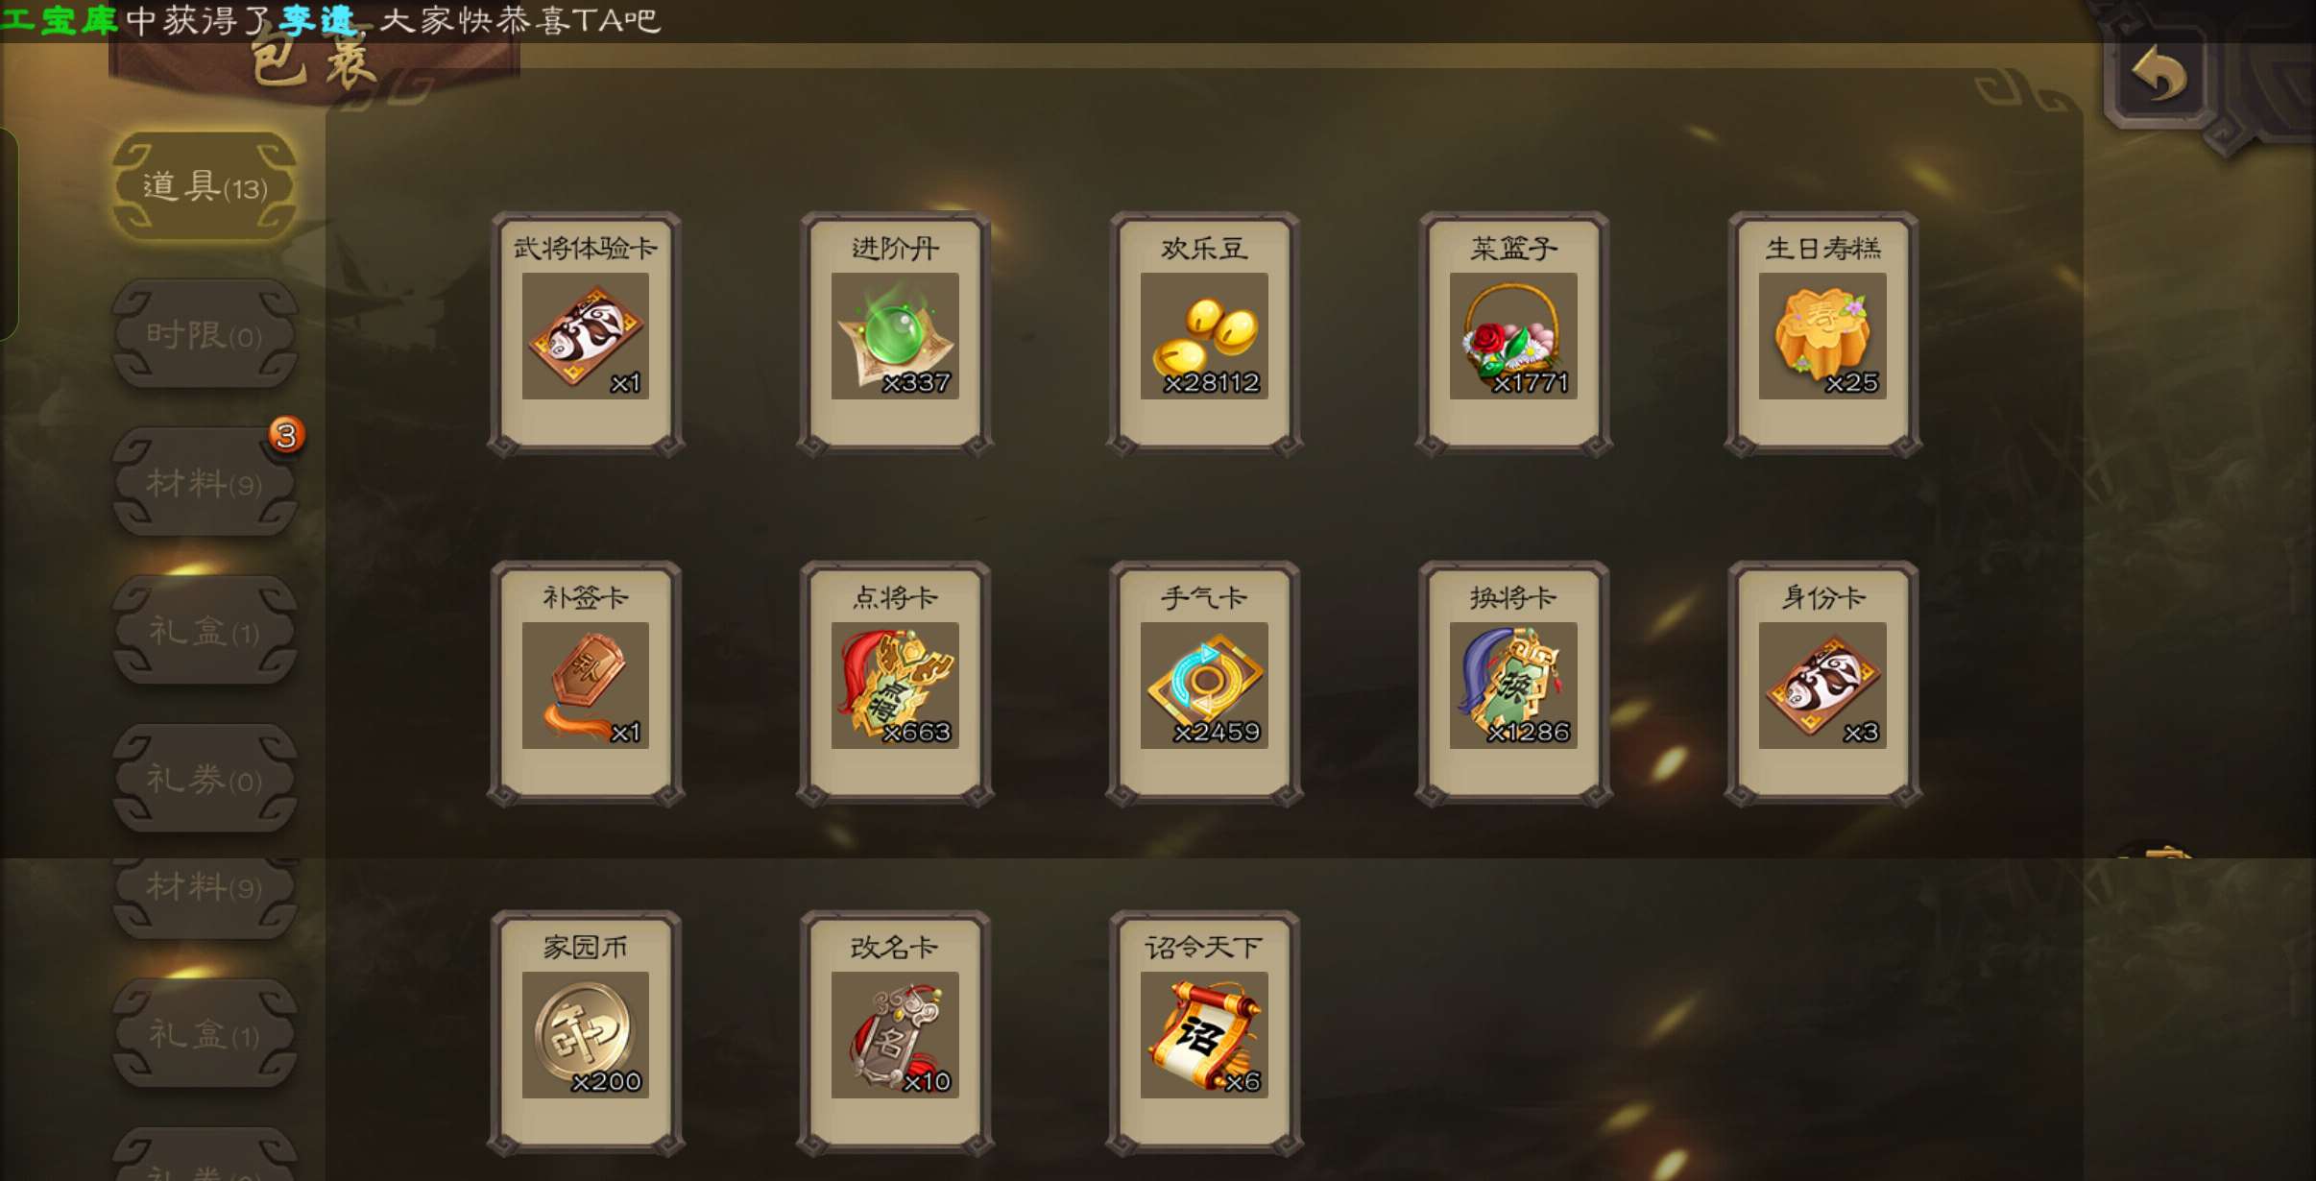Select the 武将体验卡 mask card item

586,333
